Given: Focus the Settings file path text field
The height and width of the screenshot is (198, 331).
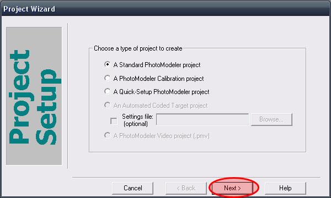Looking at the screenshot, I should [202, 119].
